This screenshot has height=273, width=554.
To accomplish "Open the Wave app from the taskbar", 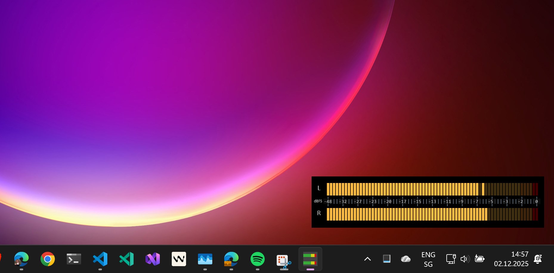I will coord(178,259).
